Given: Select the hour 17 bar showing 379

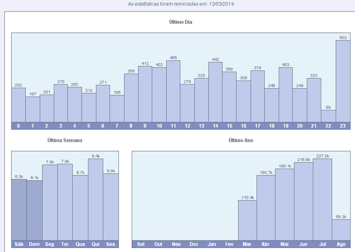Looking at the screenshot, I should (x=258, y=96).
